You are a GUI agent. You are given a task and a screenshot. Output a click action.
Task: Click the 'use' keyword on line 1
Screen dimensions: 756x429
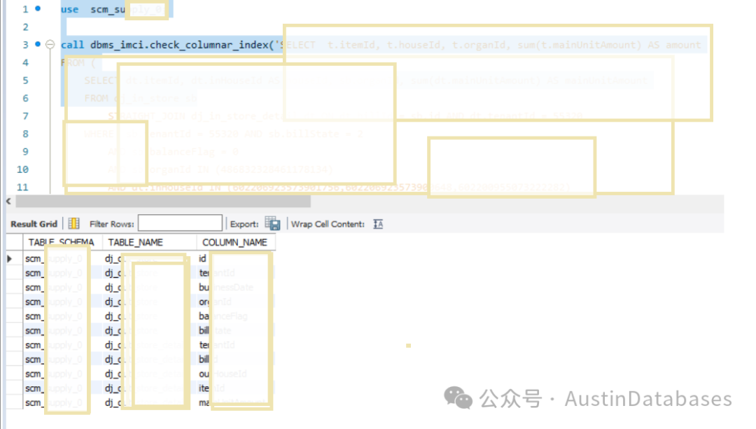[69, 9]
